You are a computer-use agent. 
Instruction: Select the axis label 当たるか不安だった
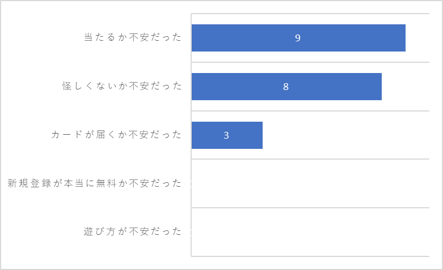click(x=133, y=37)
